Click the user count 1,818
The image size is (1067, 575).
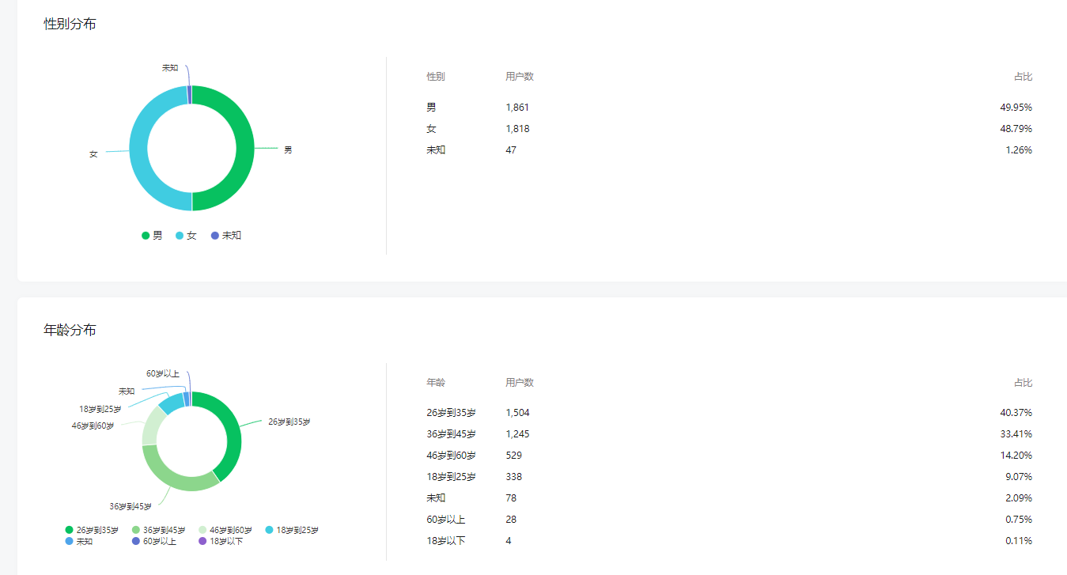point(517,129)
